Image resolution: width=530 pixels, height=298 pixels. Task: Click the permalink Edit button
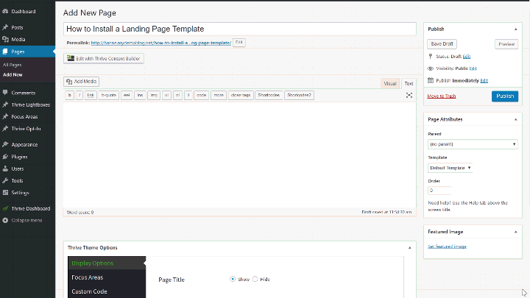pos(239,43)
